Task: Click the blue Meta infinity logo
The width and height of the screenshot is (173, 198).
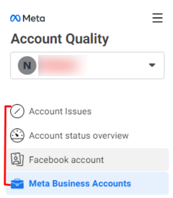Action: [x=15, y=18]
